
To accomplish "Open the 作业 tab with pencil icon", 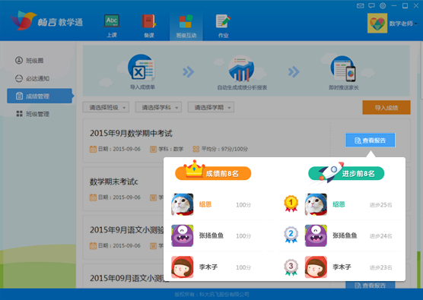I will (x=223, y=26).
